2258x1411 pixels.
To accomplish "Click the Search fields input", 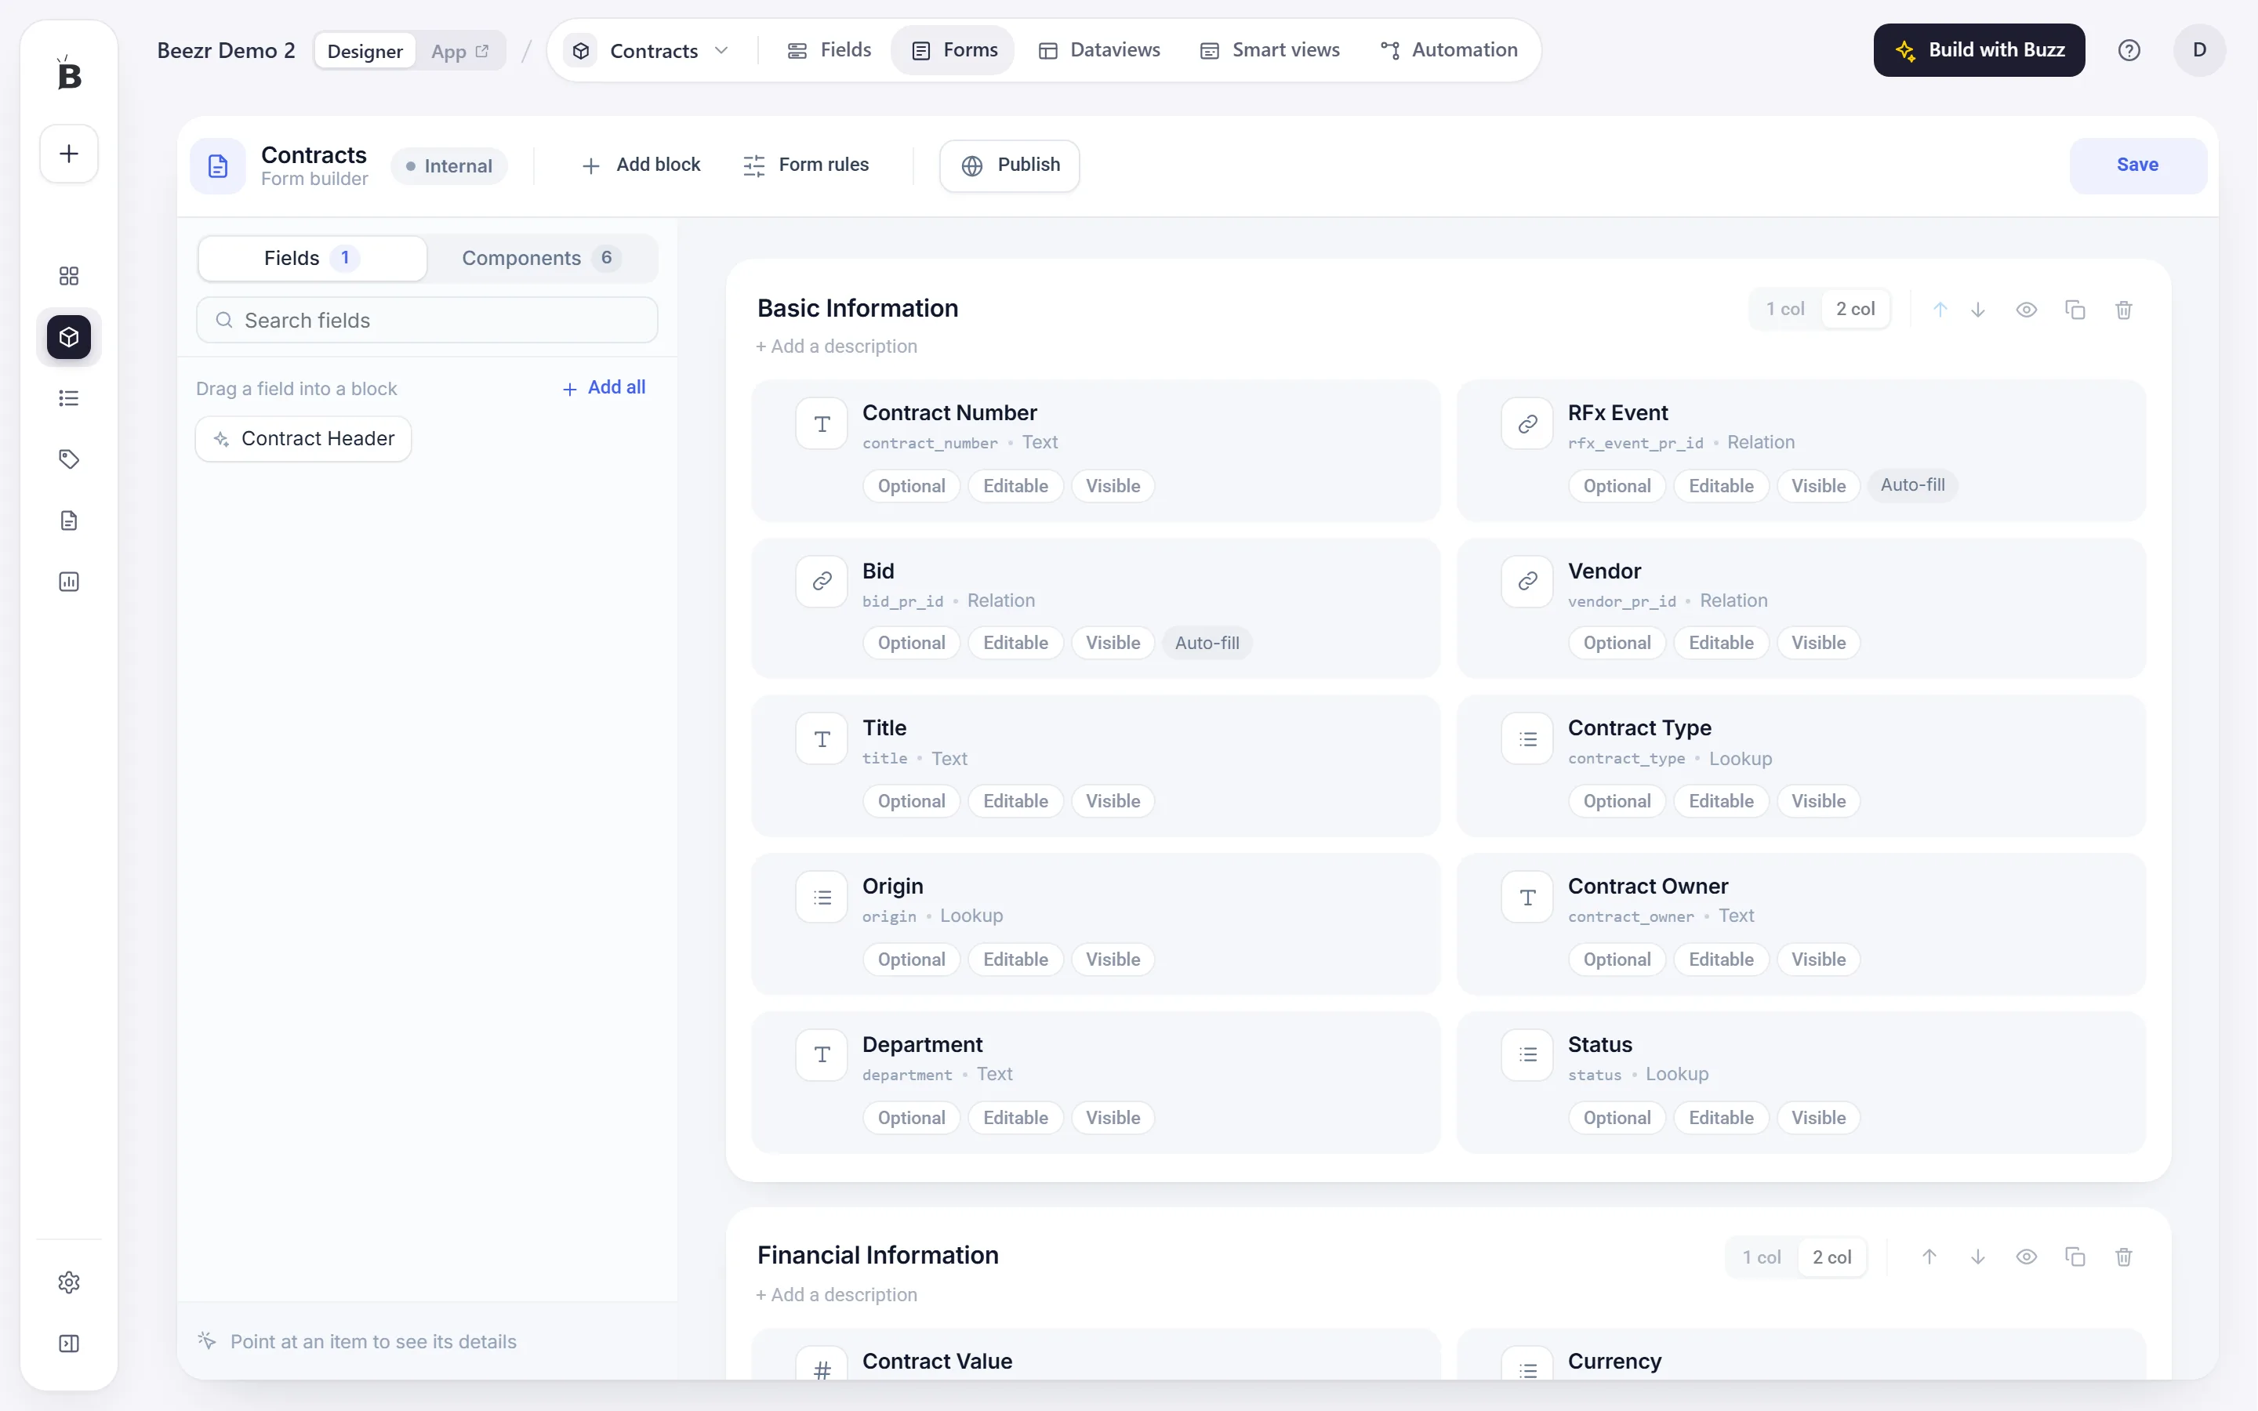I will pyautogui.click(x=427, y=320).
